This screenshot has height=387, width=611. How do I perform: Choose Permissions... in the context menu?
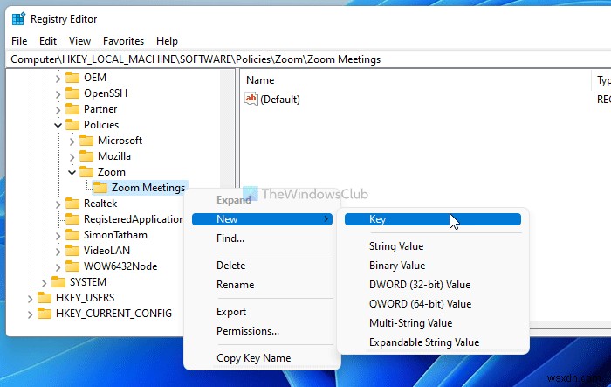247,331
